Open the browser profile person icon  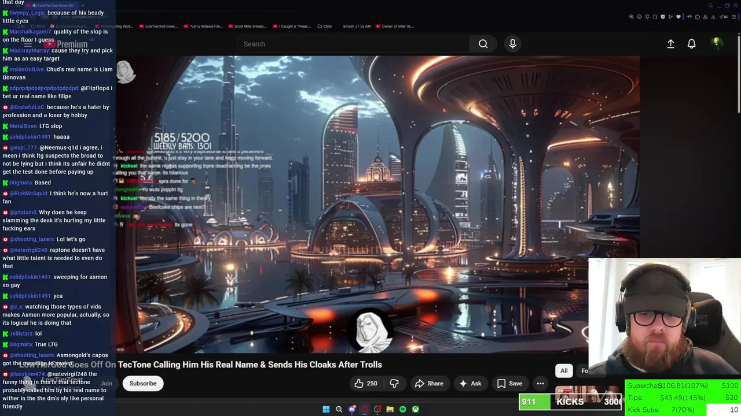705,17
